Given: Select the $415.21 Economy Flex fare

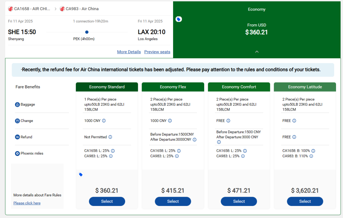Looking at the screenshot, I should click(173, 202).
